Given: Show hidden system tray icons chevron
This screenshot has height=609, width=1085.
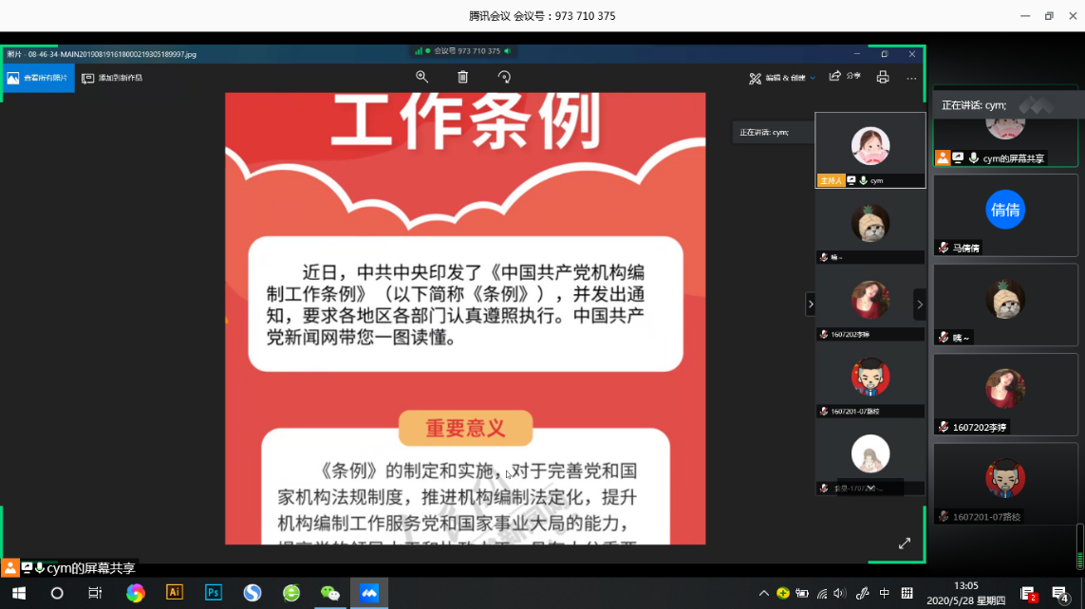Looking at the screenshot, I should 763,593.
